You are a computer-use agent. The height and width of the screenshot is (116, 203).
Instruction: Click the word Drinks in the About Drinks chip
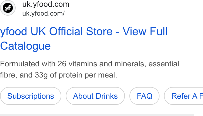[x=107, y=96]
